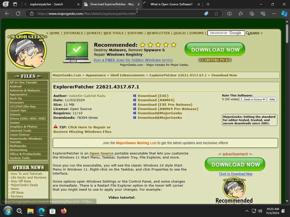
Task: Open tab actions menu icon
Action: point(15,4)
